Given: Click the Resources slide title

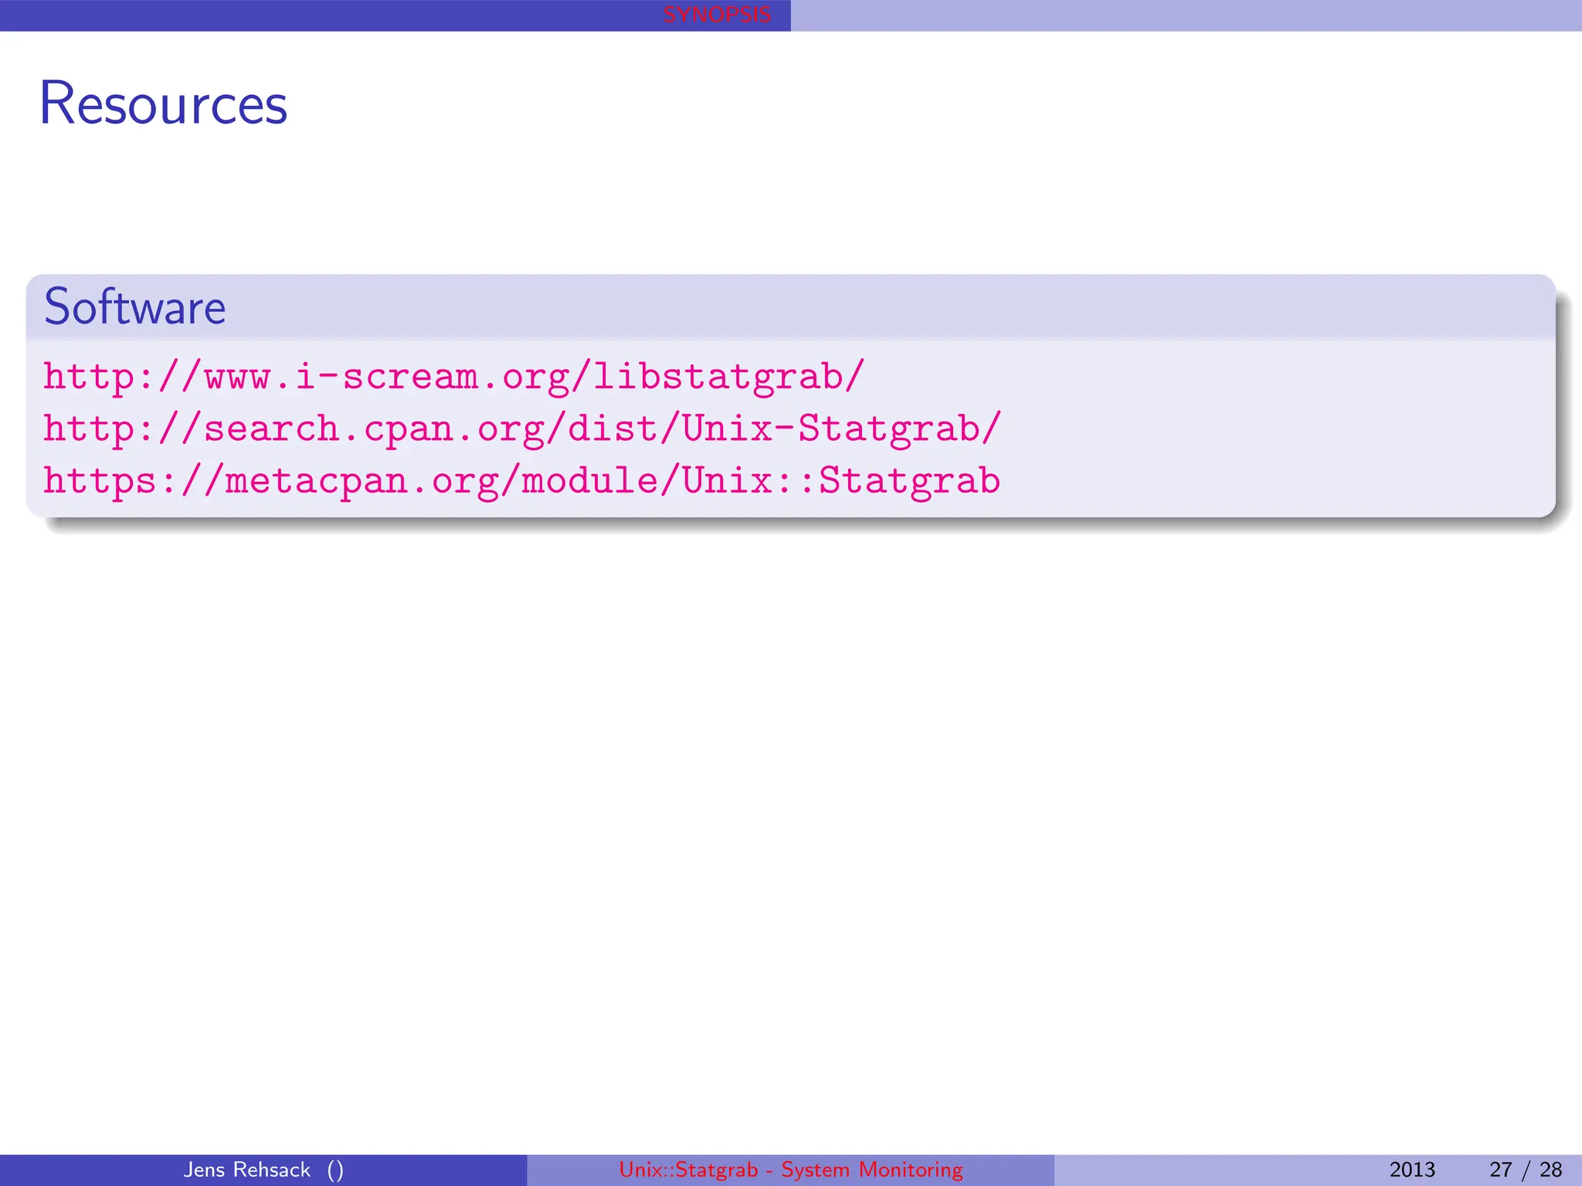Looking at the screenshot, I should coord(163,103).
